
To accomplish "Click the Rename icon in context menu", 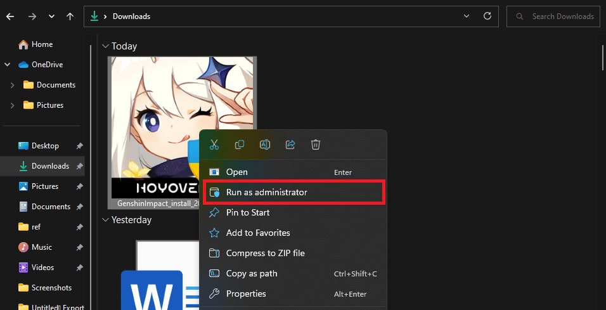I will coord(265,145).
